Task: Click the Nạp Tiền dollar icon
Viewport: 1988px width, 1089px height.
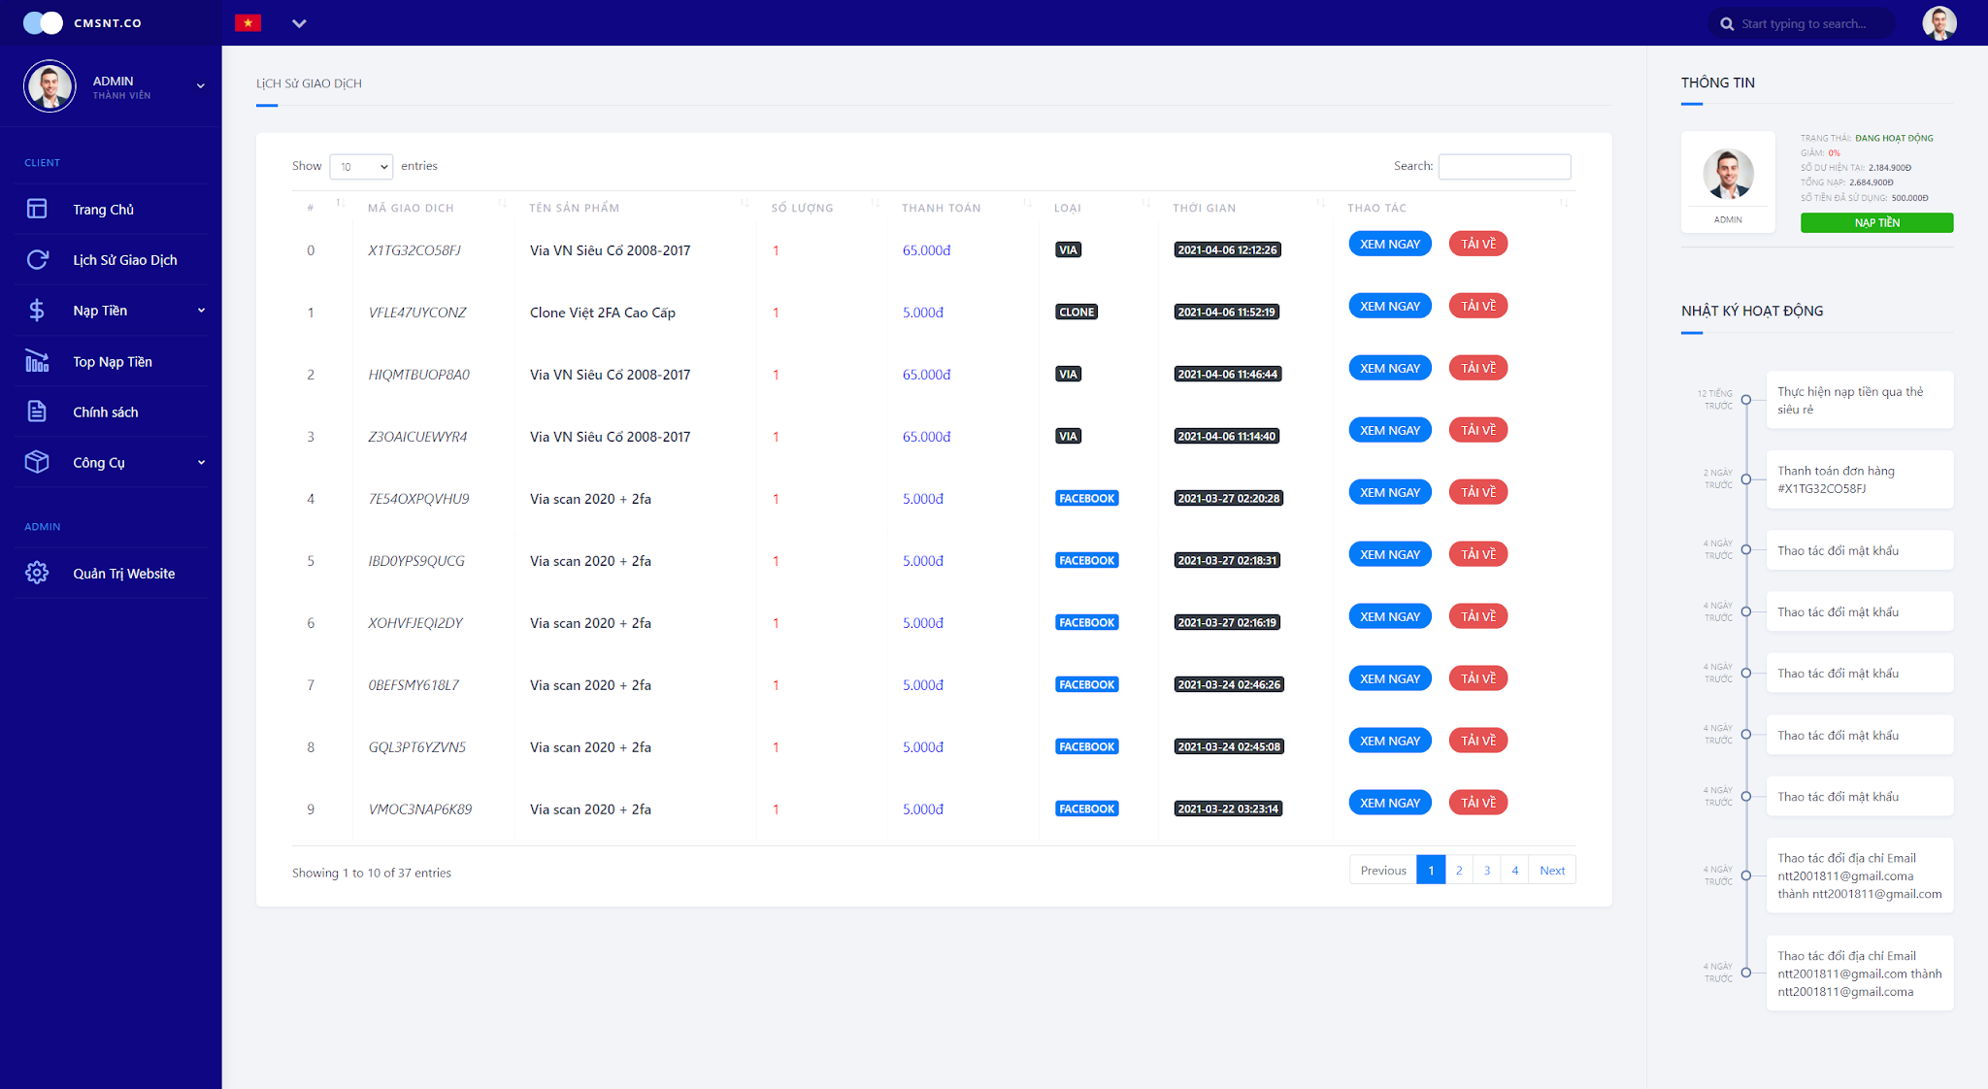Action: (37, 311)
